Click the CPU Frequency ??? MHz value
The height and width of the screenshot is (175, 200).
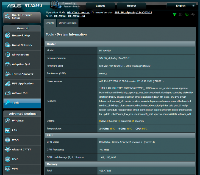[104, 150]
